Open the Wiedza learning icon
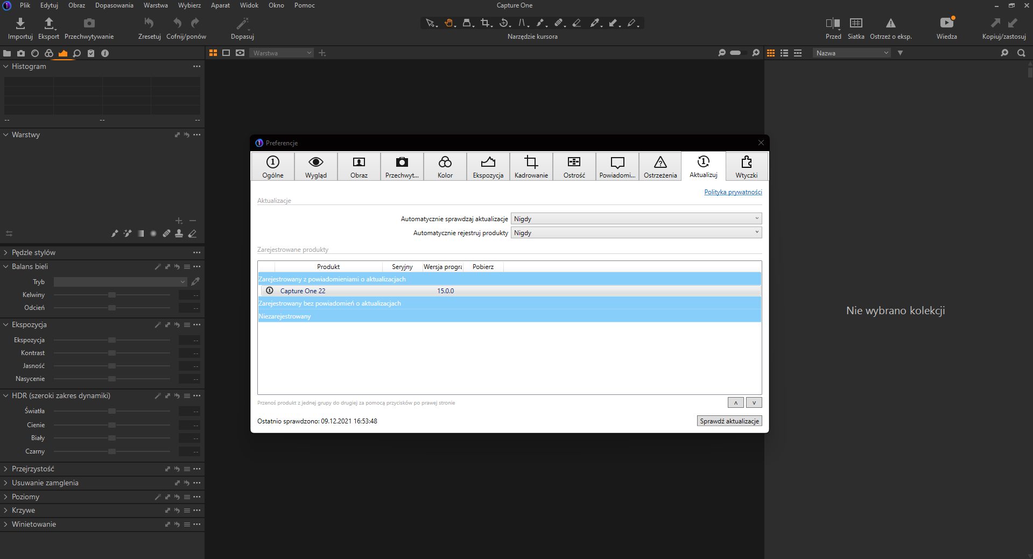The height and width of the screenshot is (559, 1033). pos(947,23)
